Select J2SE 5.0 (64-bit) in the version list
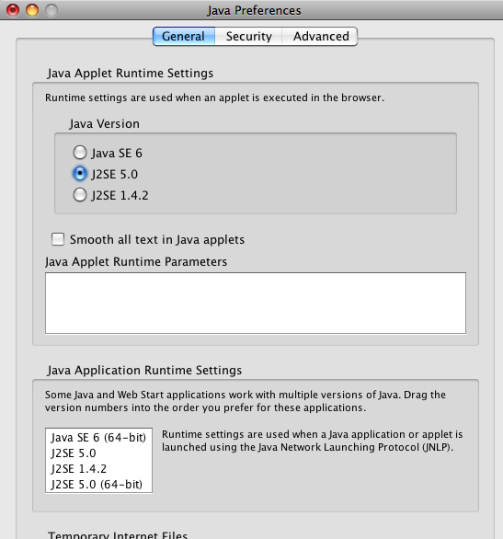503x539 pixels. (98, 485)
